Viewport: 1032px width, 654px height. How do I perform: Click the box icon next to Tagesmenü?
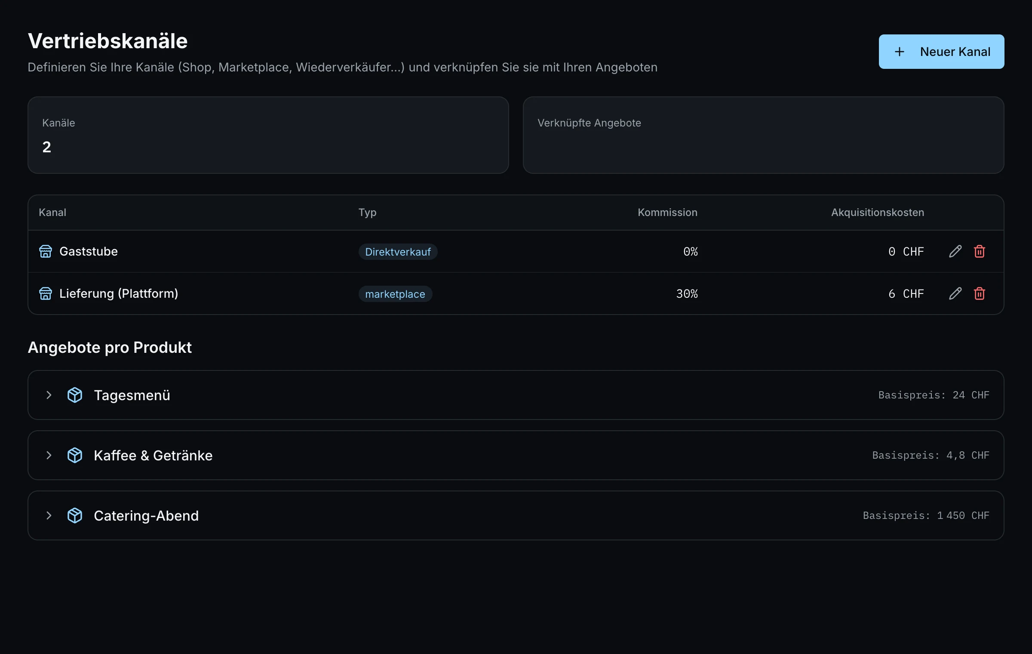[x=75, y=395]
